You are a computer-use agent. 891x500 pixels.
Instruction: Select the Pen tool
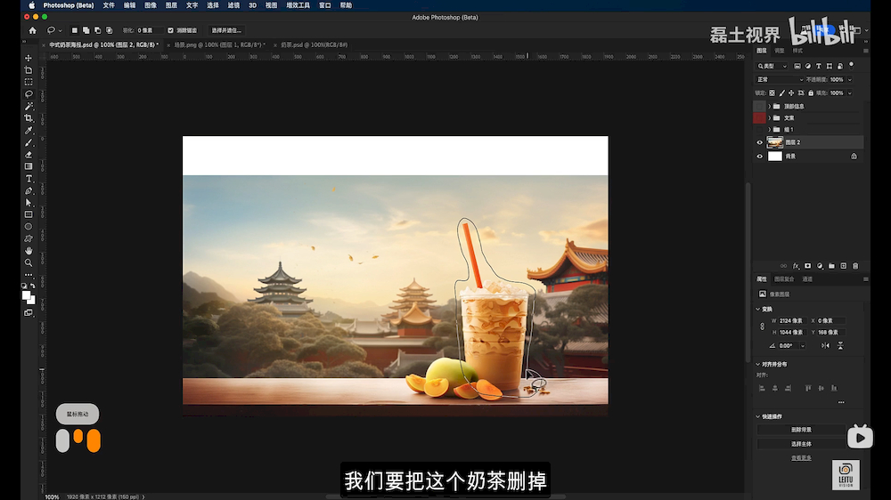point(29,190)
